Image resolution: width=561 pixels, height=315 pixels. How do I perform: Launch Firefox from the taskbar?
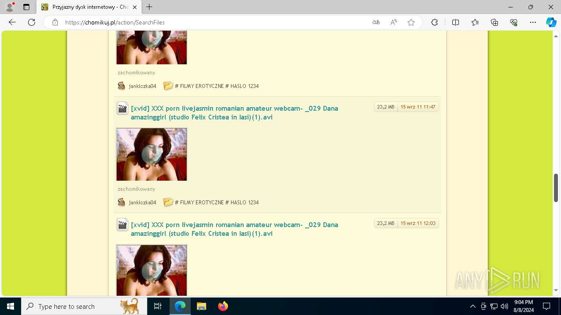pyautogui.click(x=223, y=306)
